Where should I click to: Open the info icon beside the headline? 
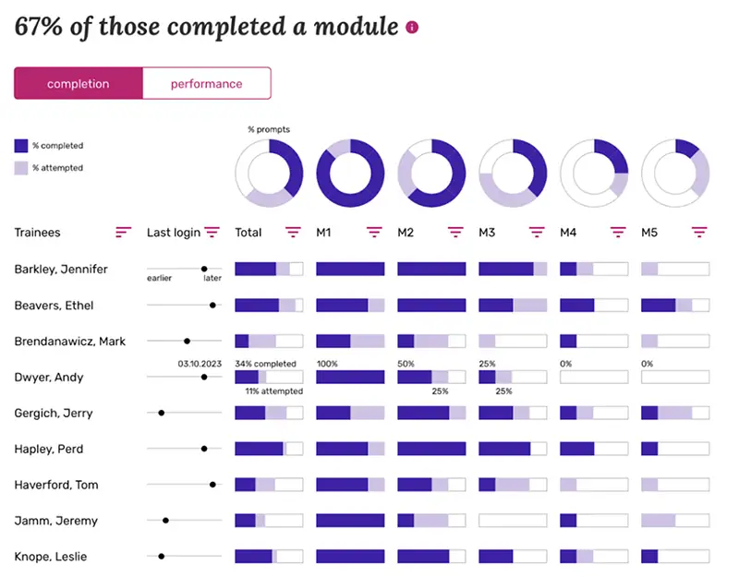tap(412, 27)
